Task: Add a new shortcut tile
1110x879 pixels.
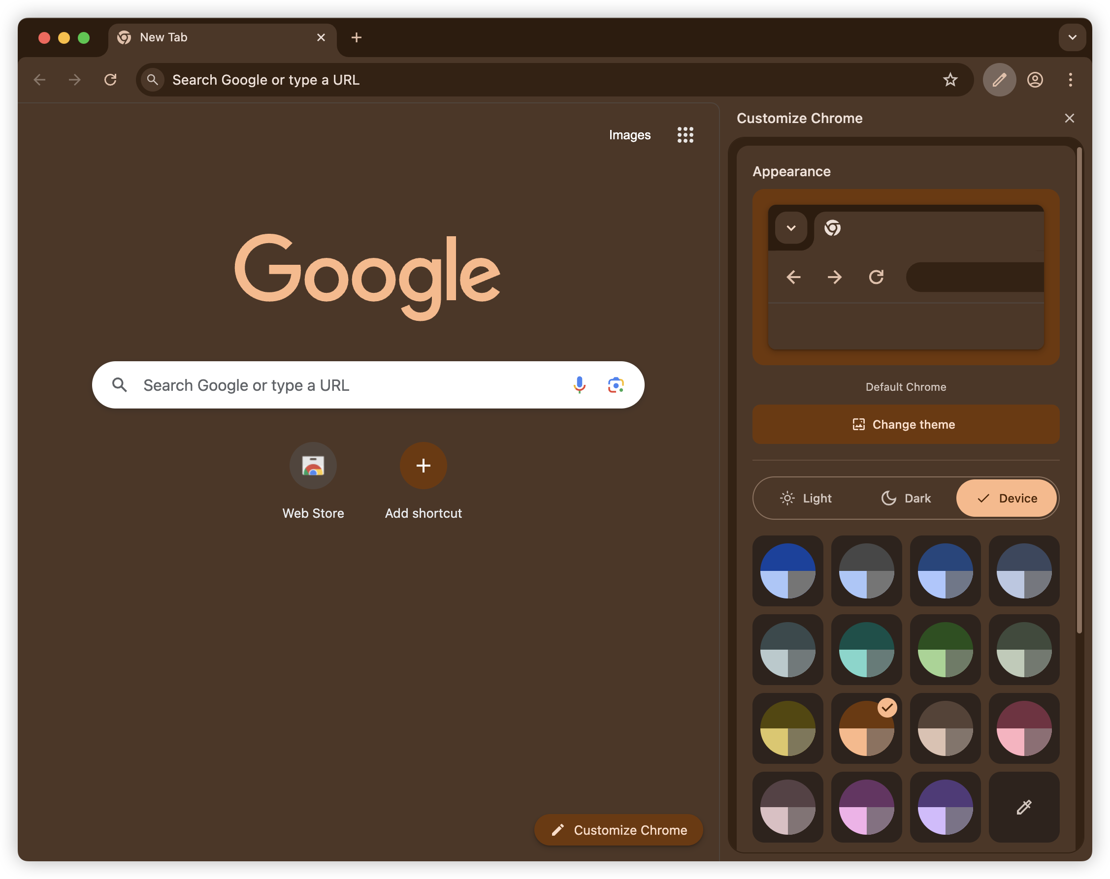Action: (423, 481)
